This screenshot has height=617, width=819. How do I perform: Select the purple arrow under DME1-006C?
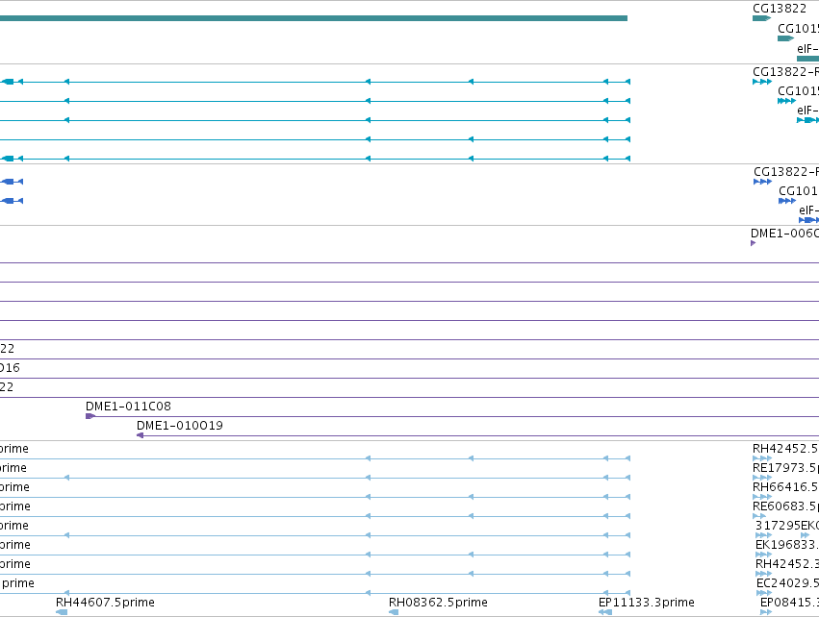point(754,243)
